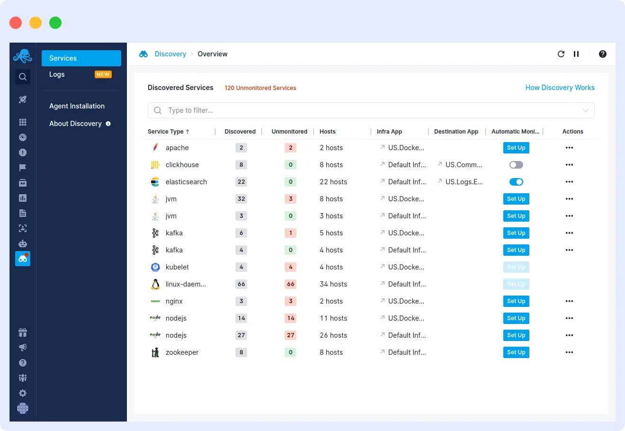Image resolution: width=625 pixels, height=431 pixels.
Task: Open the filter dropdown arrow in search field
Action: (x=587, y=110)
